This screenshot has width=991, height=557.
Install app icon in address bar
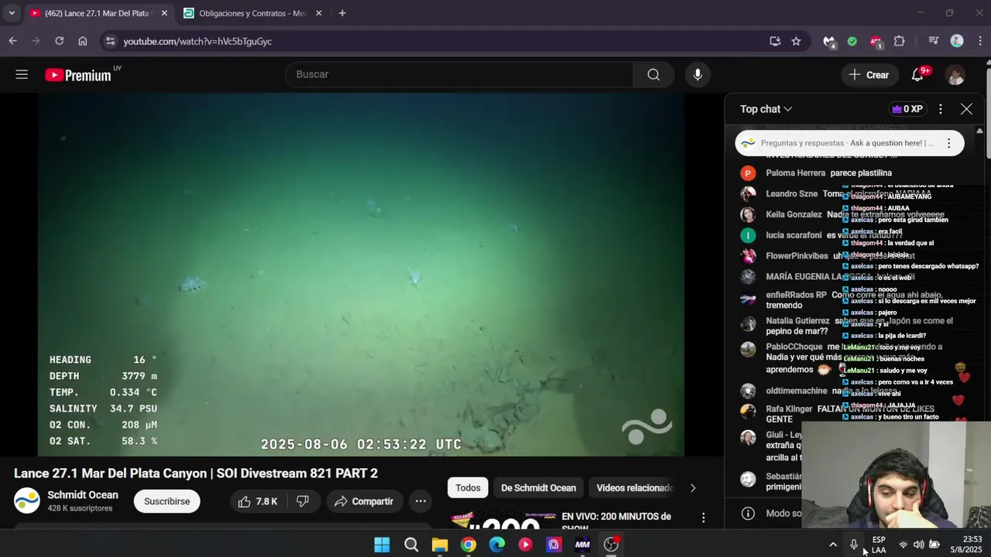click(775, 41)
